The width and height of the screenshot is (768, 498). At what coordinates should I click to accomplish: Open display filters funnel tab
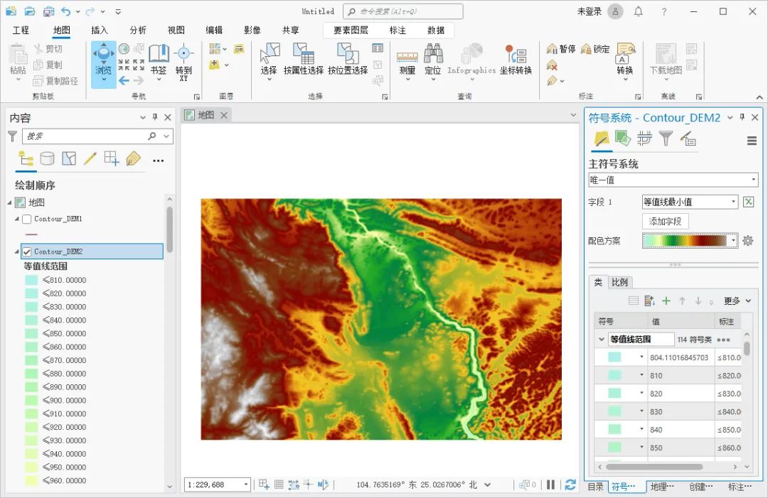coord(666,139)
